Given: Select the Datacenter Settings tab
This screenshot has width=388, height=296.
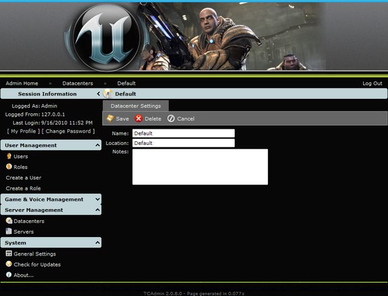Looking at the screenshot, I should (136, 106).
